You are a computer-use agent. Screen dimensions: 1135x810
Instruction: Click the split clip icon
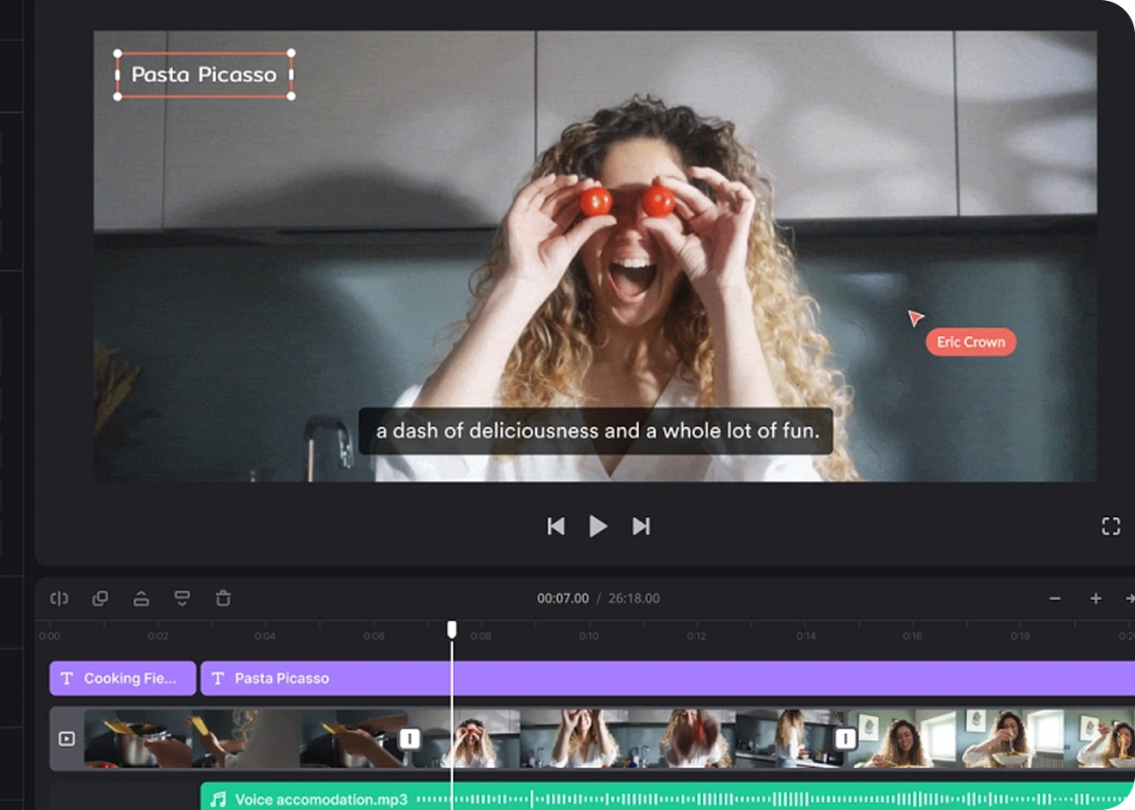pos(59,598)
